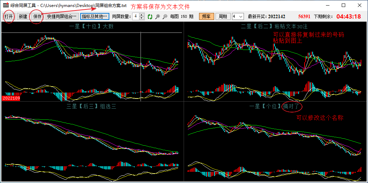Click the 打开 button
The image size is (368, 183).
click(9, 16)
